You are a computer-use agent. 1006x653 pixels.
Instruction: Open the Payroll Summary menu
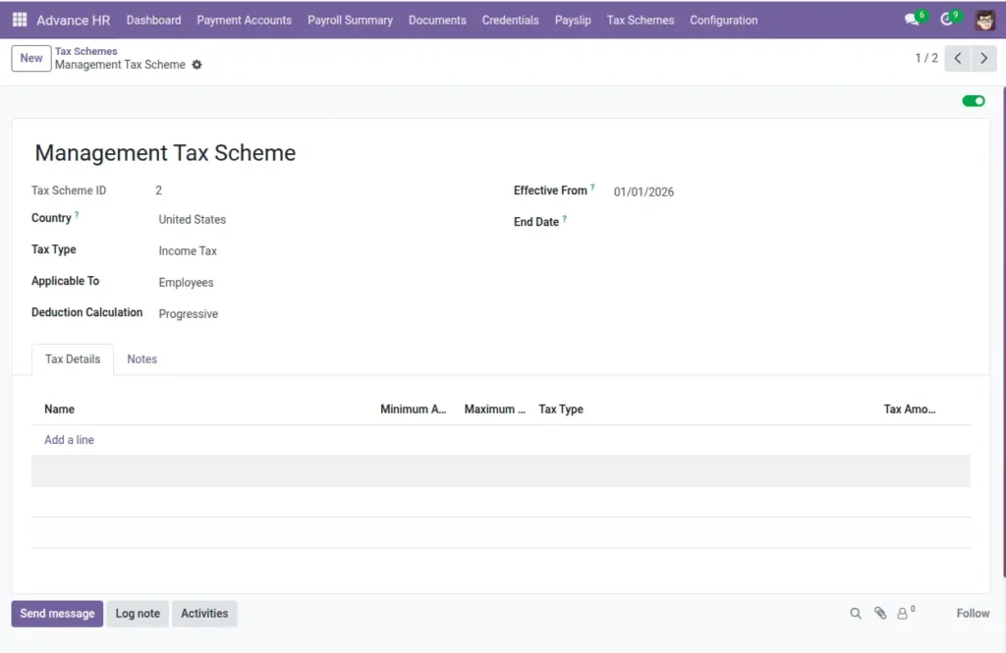(350, 20)
